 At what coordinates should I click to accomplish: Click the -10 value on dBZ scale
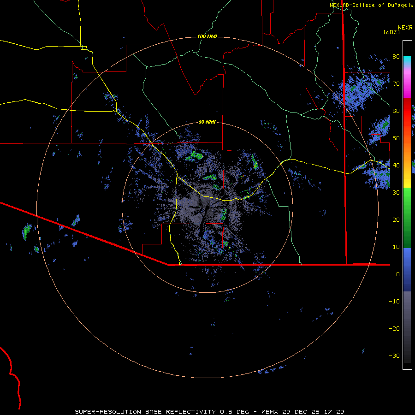point(394,302)
